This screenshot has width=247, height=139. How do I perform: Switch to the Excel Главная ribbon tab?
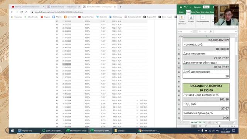tap(188, 12)
